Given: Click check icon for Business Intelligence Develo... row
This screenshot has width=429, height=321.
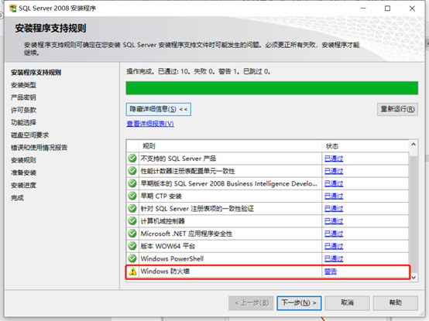Looking at the screenshot, I should (x=132, y=183).
